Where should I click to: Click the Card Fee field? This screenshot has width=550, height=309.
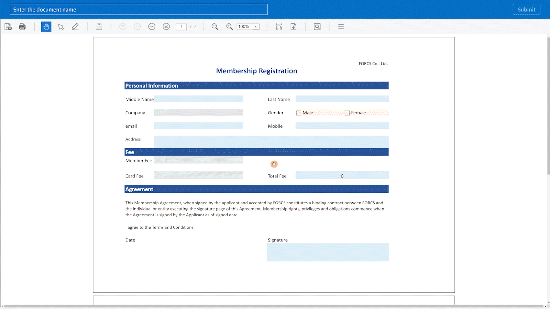[x=199, y=175]
